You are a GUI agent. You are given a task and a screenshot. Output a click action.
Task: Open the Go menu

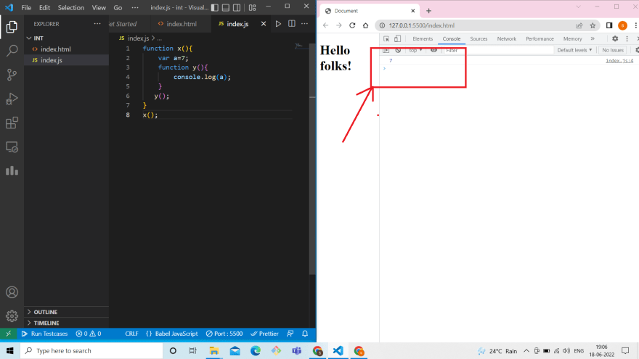point(118,8)
